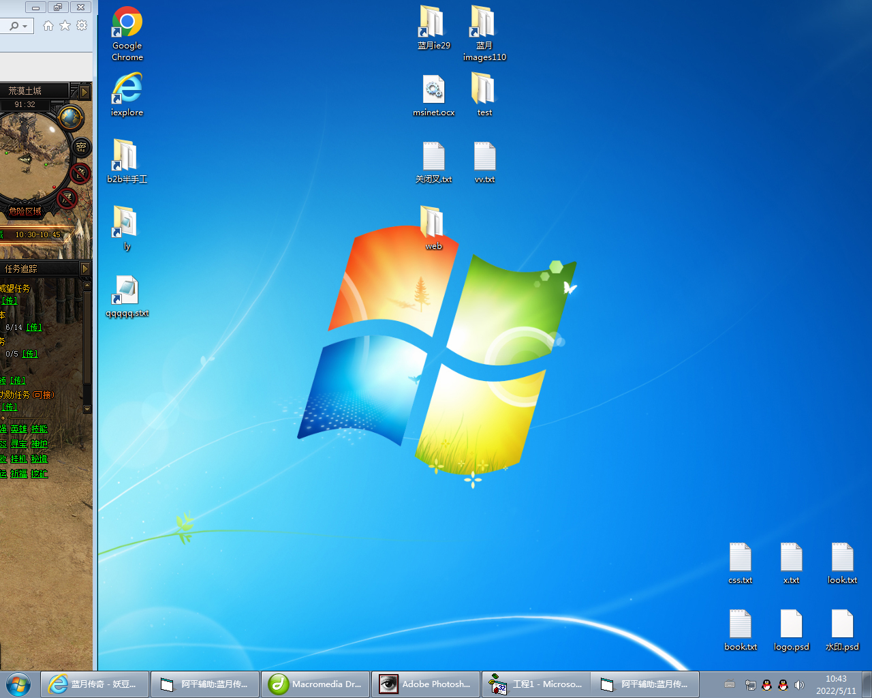Click the on-screen keyboard tray icon
The height and width of the screenshot is (698, 872).
[x=730, y=685]
